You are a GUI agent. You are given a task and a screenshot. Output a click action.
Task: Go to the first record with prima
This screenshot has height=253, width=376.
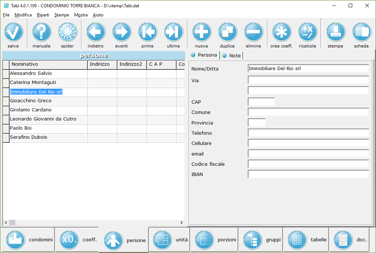[x=148, y=32]
